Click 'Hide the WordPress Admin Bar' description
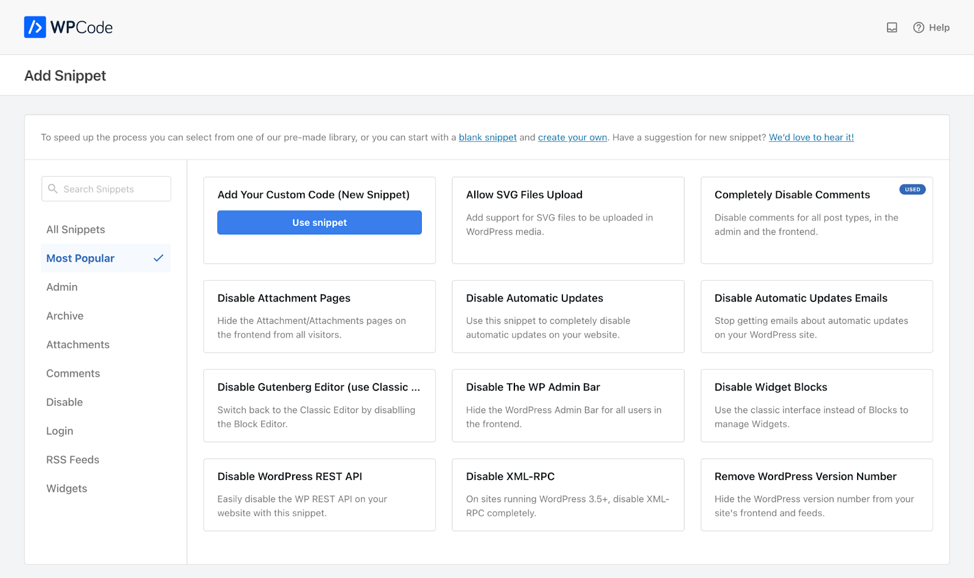974x578 pixels. (x=564, y=417)
